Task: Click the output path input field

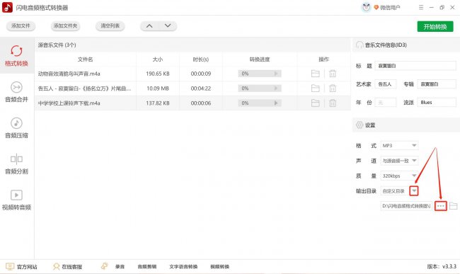Action: [x=406, y=206]
